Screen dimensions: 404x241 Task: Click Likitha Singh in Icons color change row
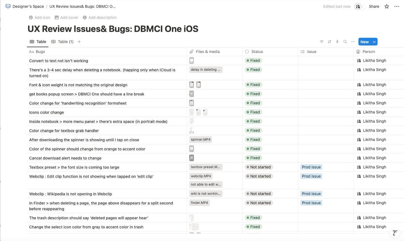click(371, 112)
